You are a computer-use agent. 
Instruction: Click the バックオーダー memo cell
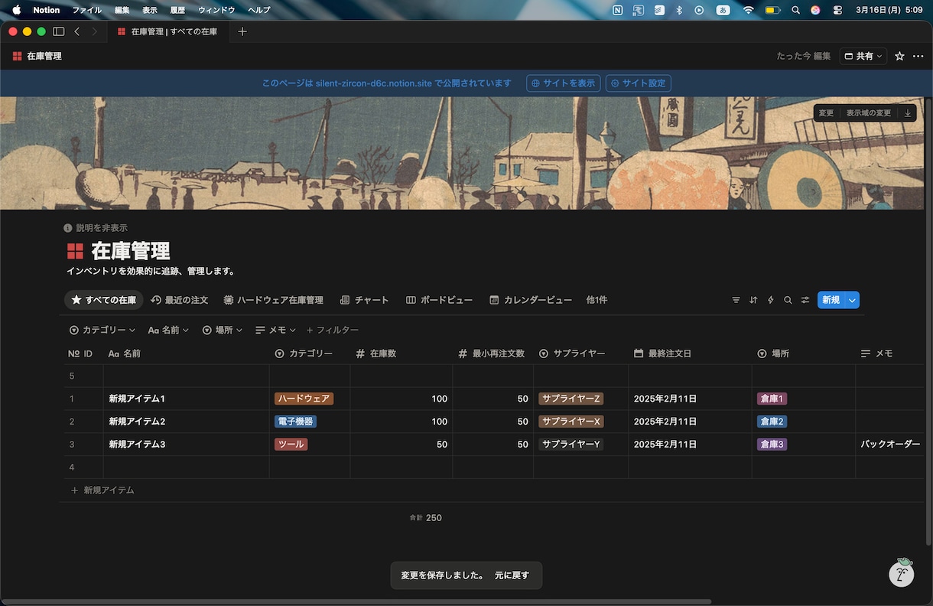pos(890,445)
